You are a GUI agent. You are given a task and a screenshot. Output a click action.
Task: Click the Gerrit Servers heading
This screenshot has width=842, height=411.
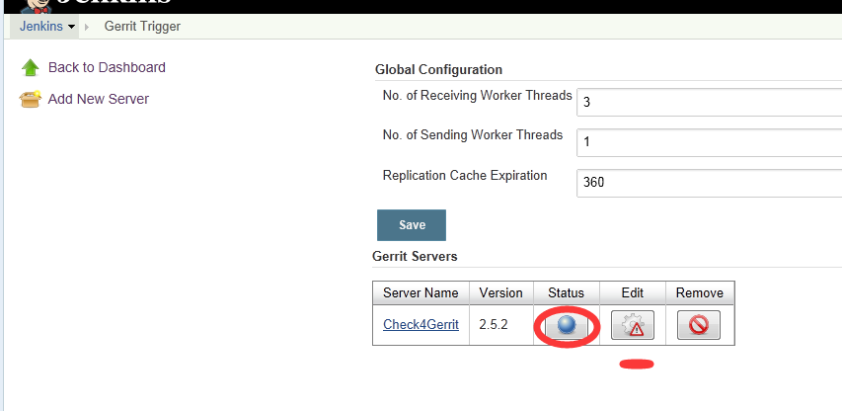coord(415,256)
